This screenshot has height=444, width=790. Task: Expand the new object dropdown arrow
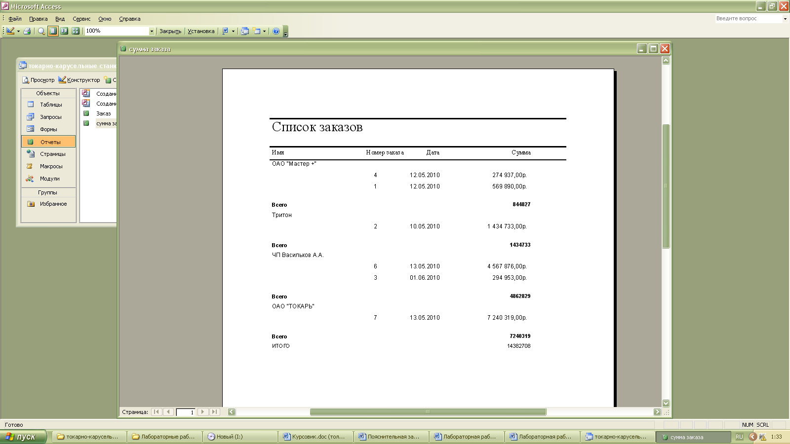(x=265, y=31)
